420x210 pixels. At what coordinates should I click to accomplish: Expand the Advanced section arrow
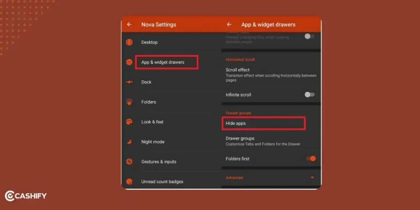(x=312, y=178)
